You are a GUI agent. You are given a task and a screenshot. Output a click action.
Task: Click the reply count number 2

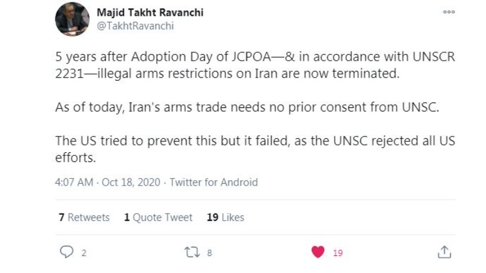pos(84,253)
